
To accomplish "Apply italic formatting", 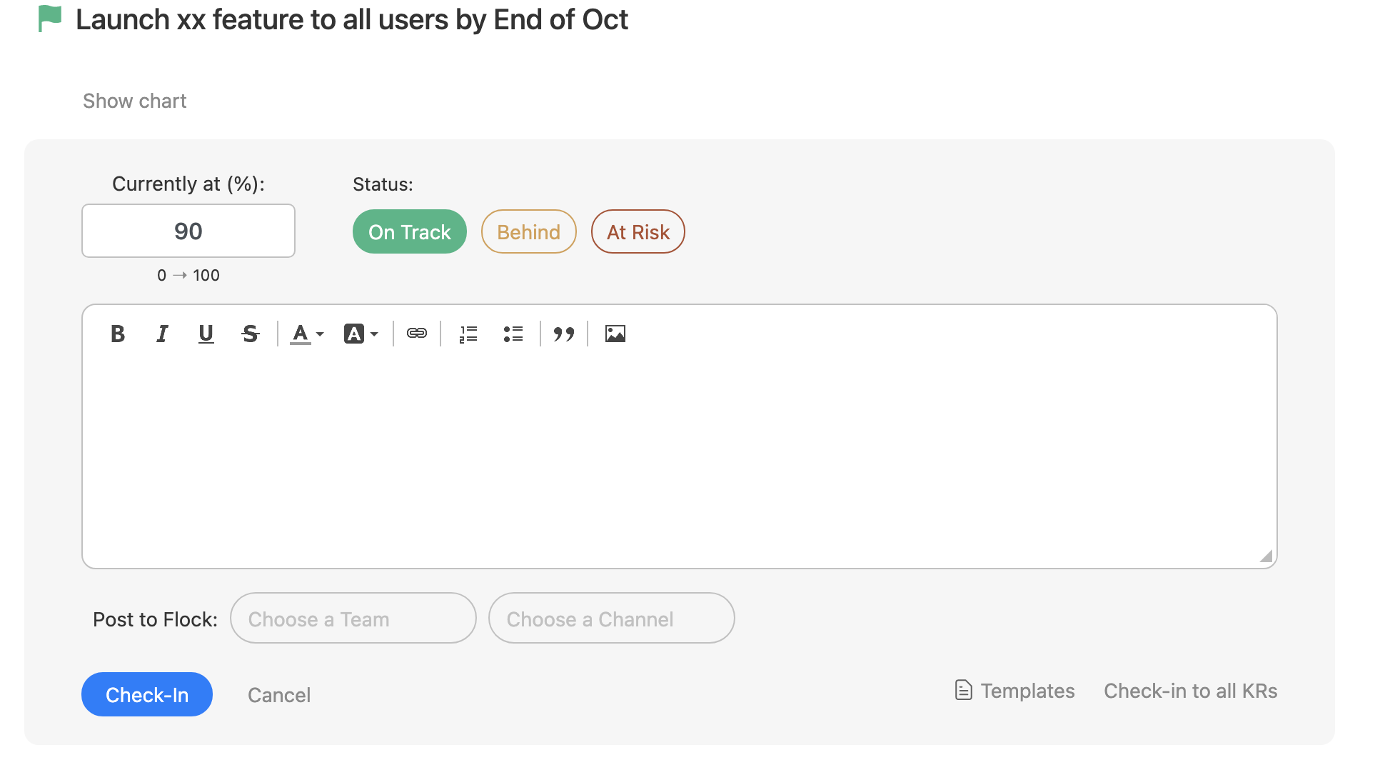I will tap(162, 334).
